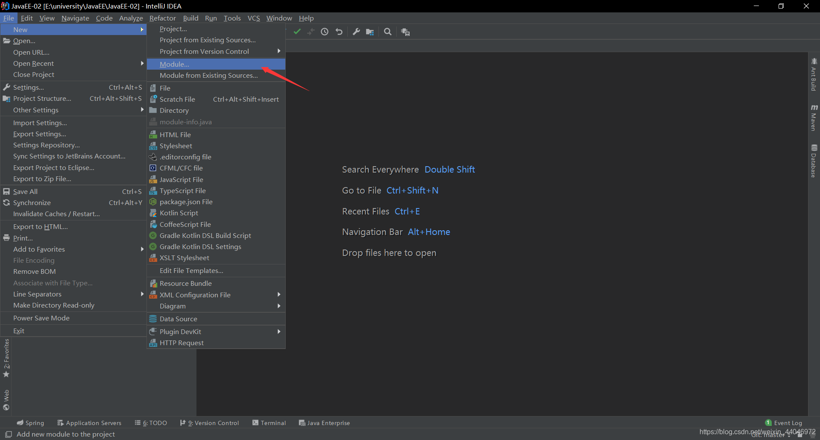Image resolution: width=820 pixels, height=440 pixels.
Task: Select Gradle Kotlin DSL Build Script
Action: tap(216, 235)
